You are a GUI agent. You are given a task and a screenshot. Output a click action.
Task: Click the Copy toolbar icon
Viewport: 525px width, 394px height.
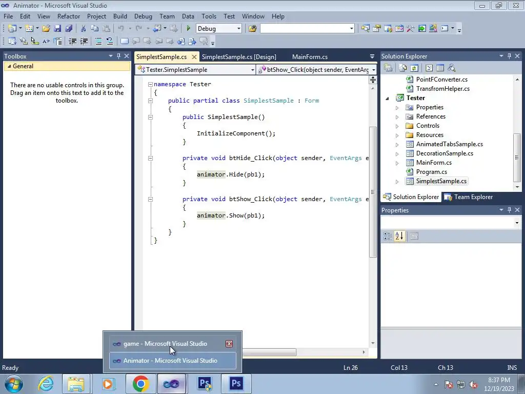(x=95, y=29)
